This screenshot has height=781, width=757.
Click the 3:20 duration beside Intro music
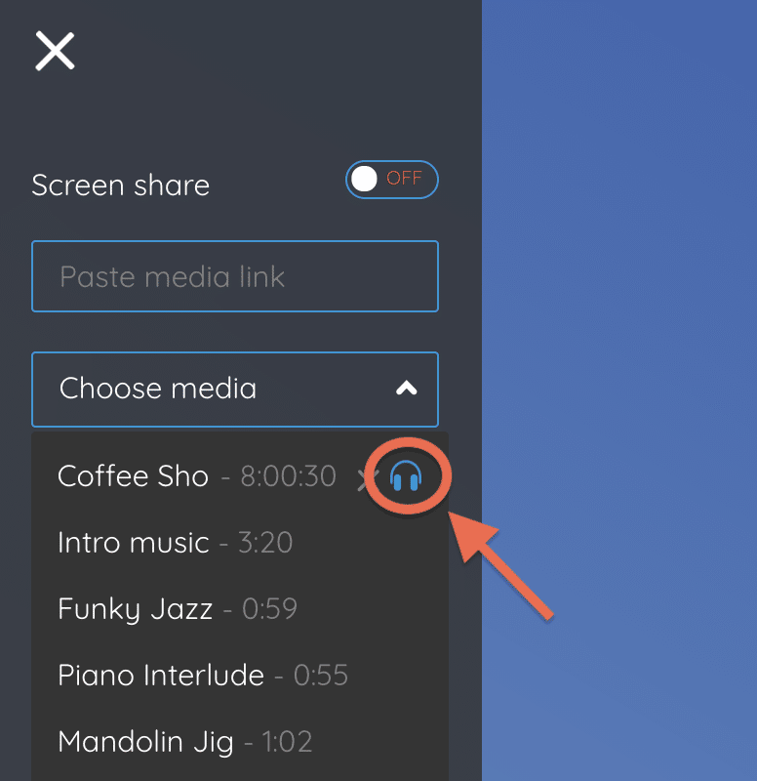click(x=265, y=542)
